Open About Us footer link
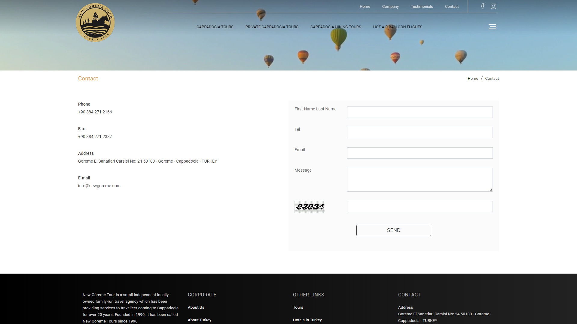 (196, 307)
